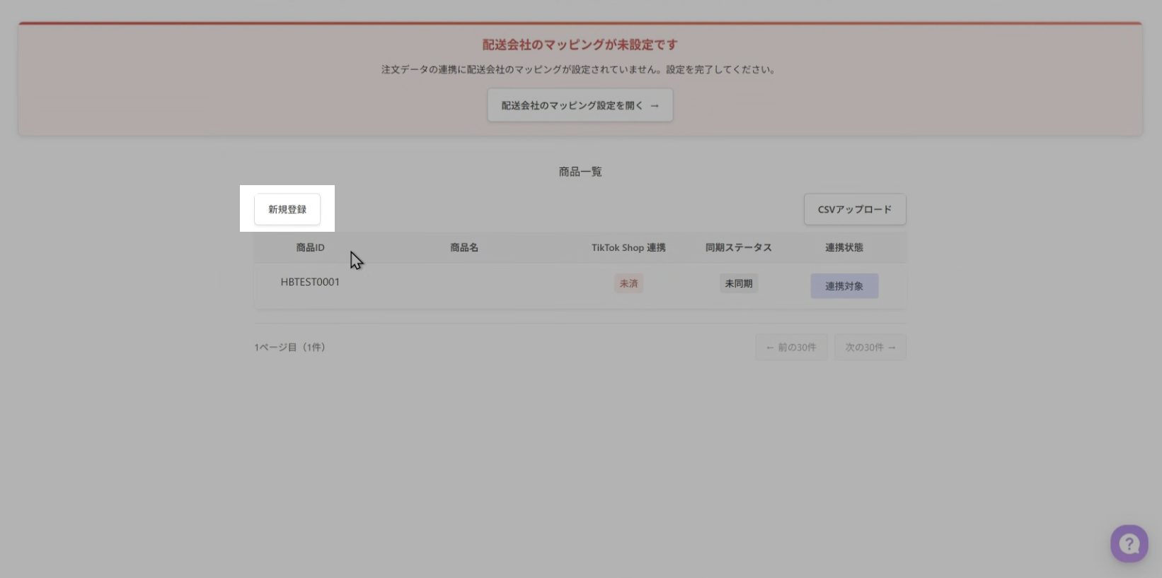
Task: Toggle the 連携対象 status button for HBTEST0001
Action: (x=844, y=286)
